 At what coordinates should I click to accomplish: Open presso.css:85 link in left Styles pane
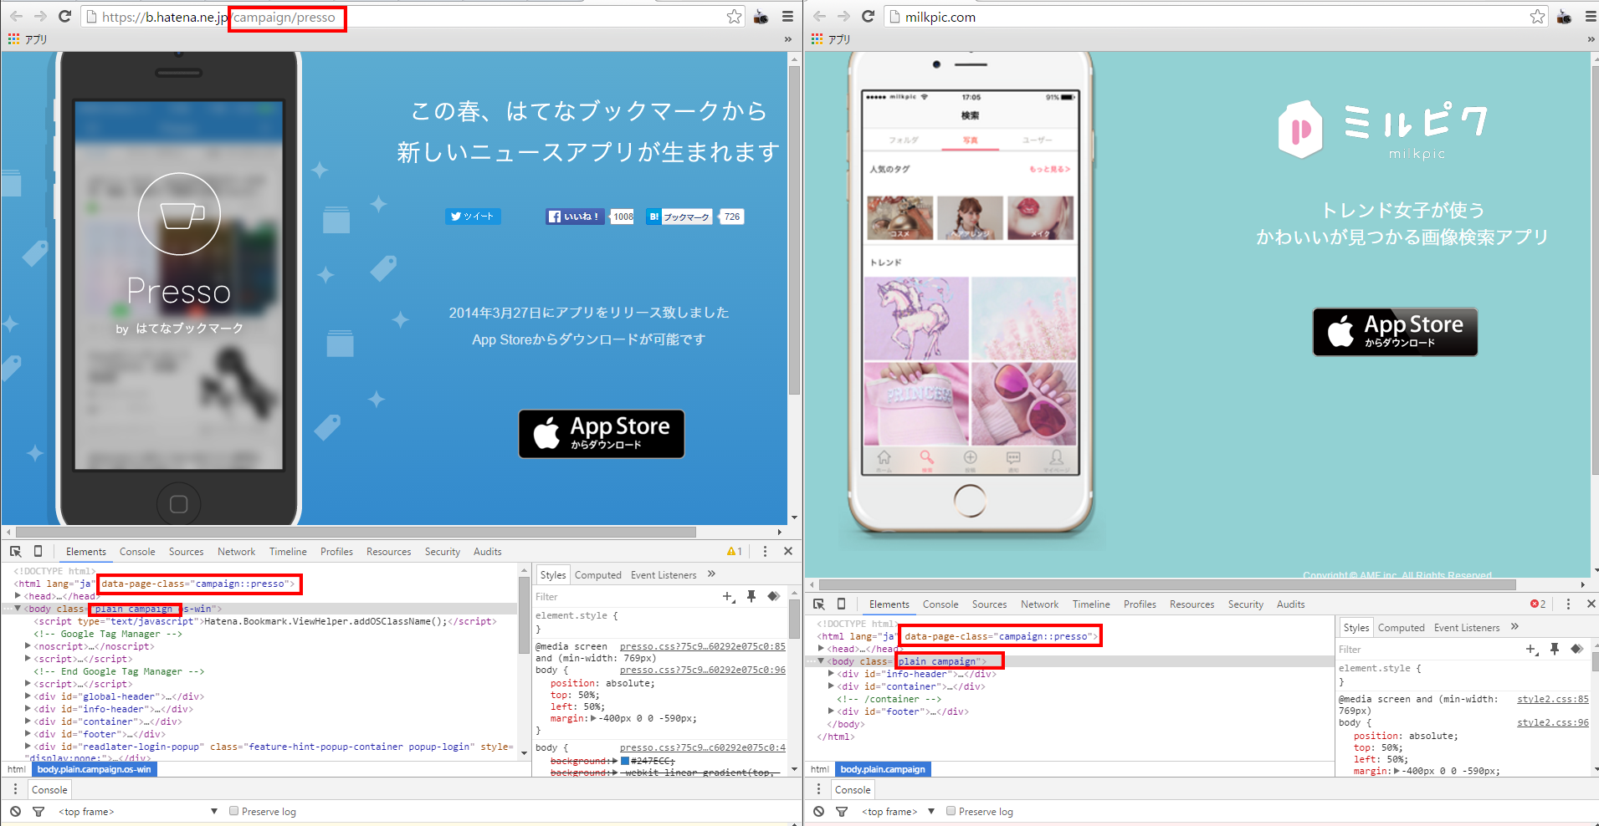coord(702,646)
